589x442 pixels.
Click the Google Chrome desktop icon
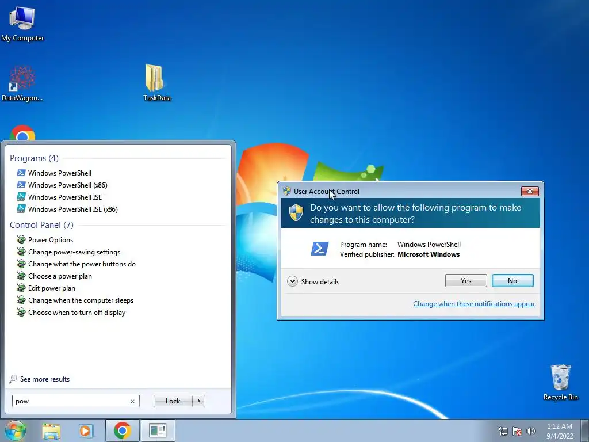[x=22, y=133]
